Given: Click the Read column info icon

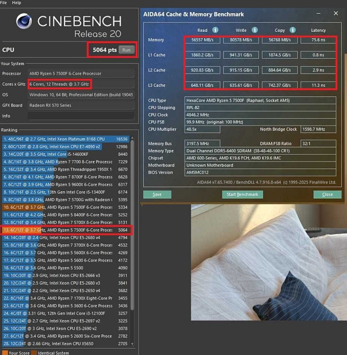Looking at the screenshot, I should click(215, 30).
